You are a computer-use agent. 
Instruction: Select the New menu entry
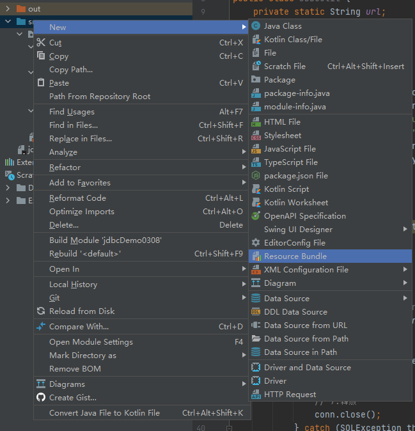point(141,27)
